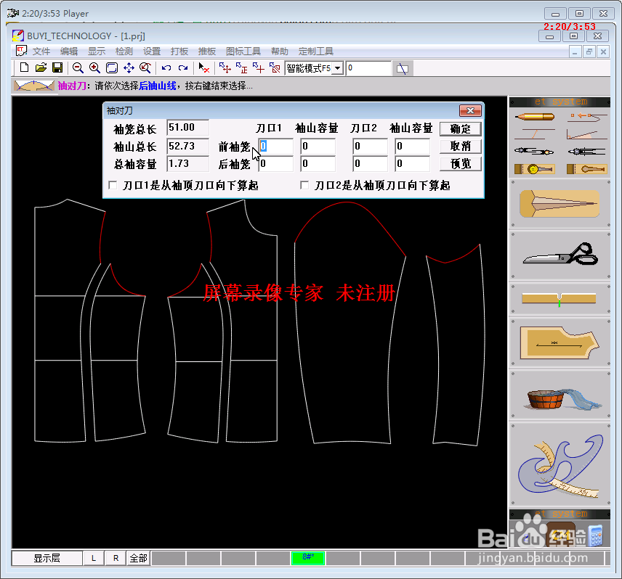This screenshot has height=579, width=622.
Task: Pick the smart pencil tool in the side panel
Action: (534, 117)
